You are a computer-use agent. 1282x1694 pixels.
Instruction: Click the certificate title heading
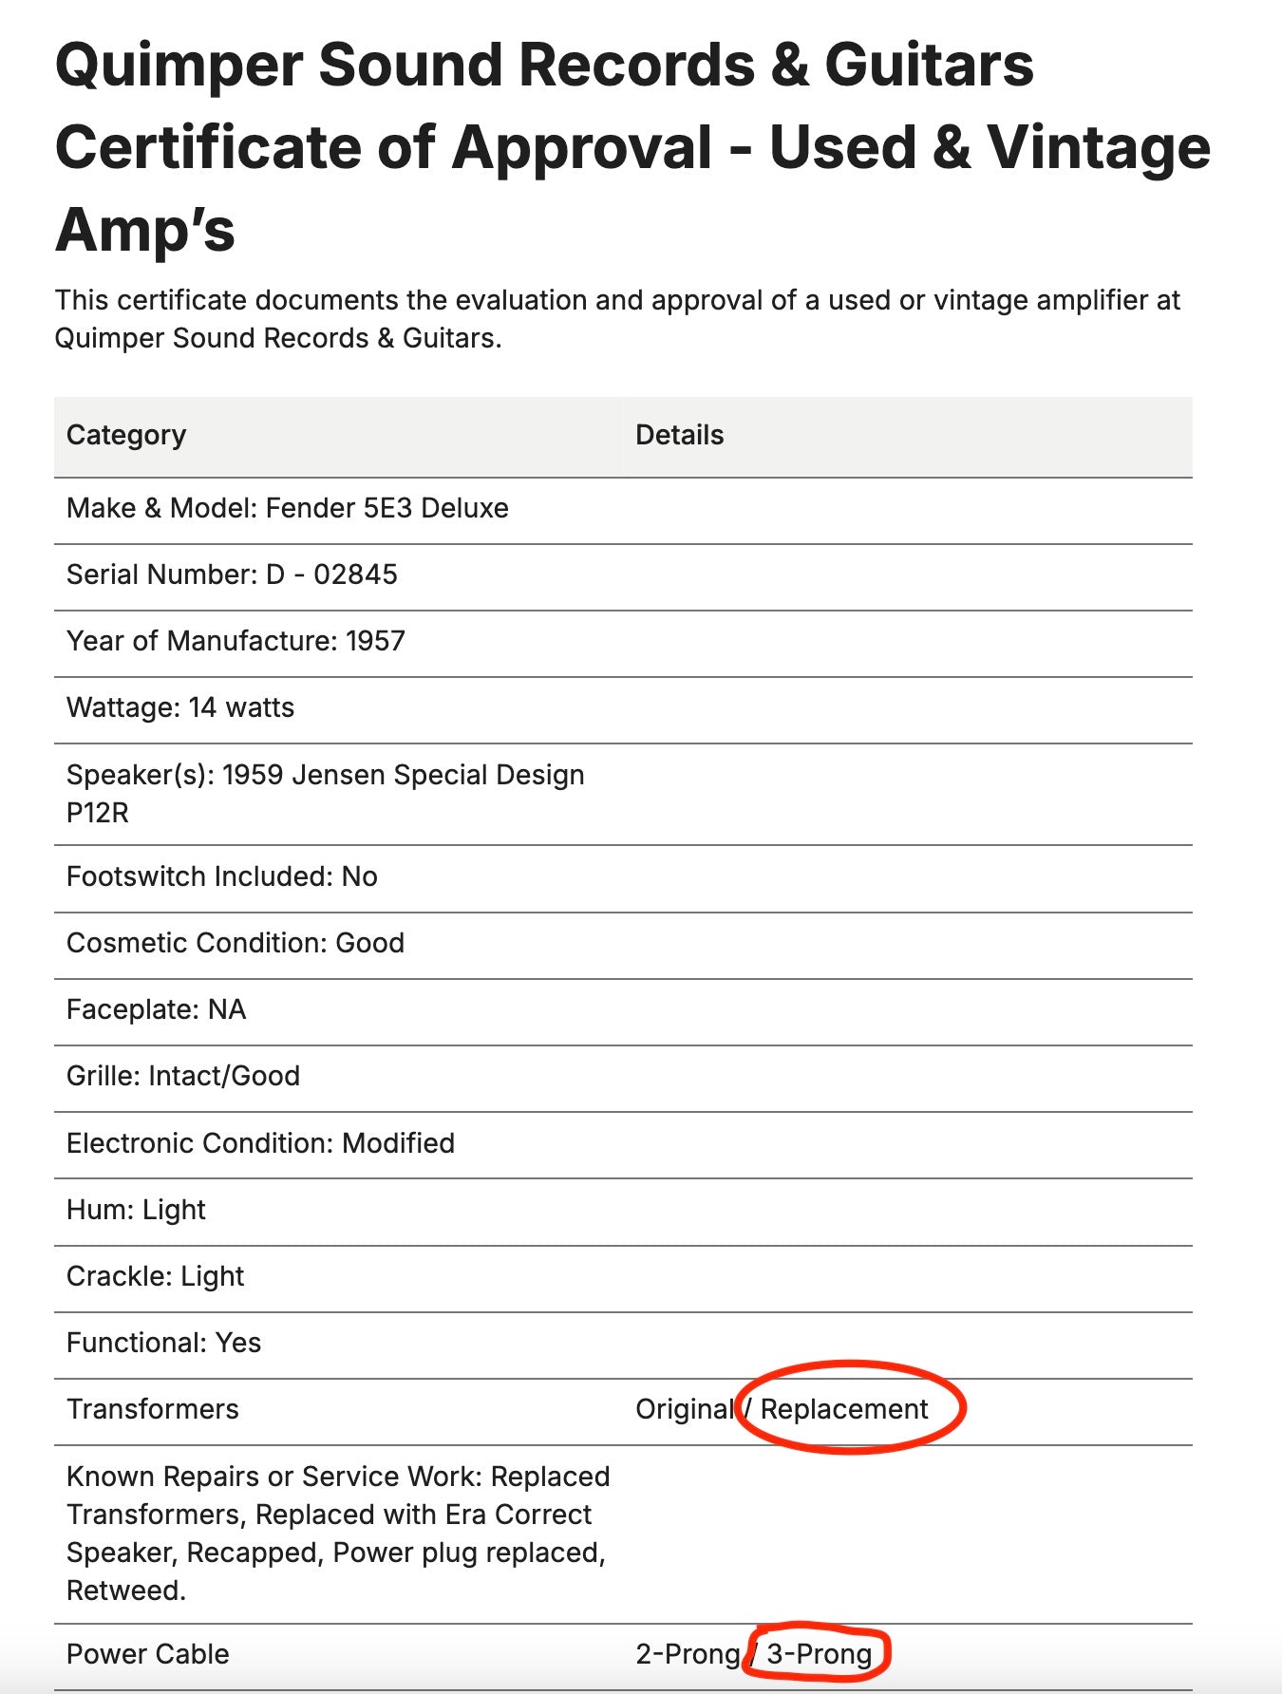[632, 147]
